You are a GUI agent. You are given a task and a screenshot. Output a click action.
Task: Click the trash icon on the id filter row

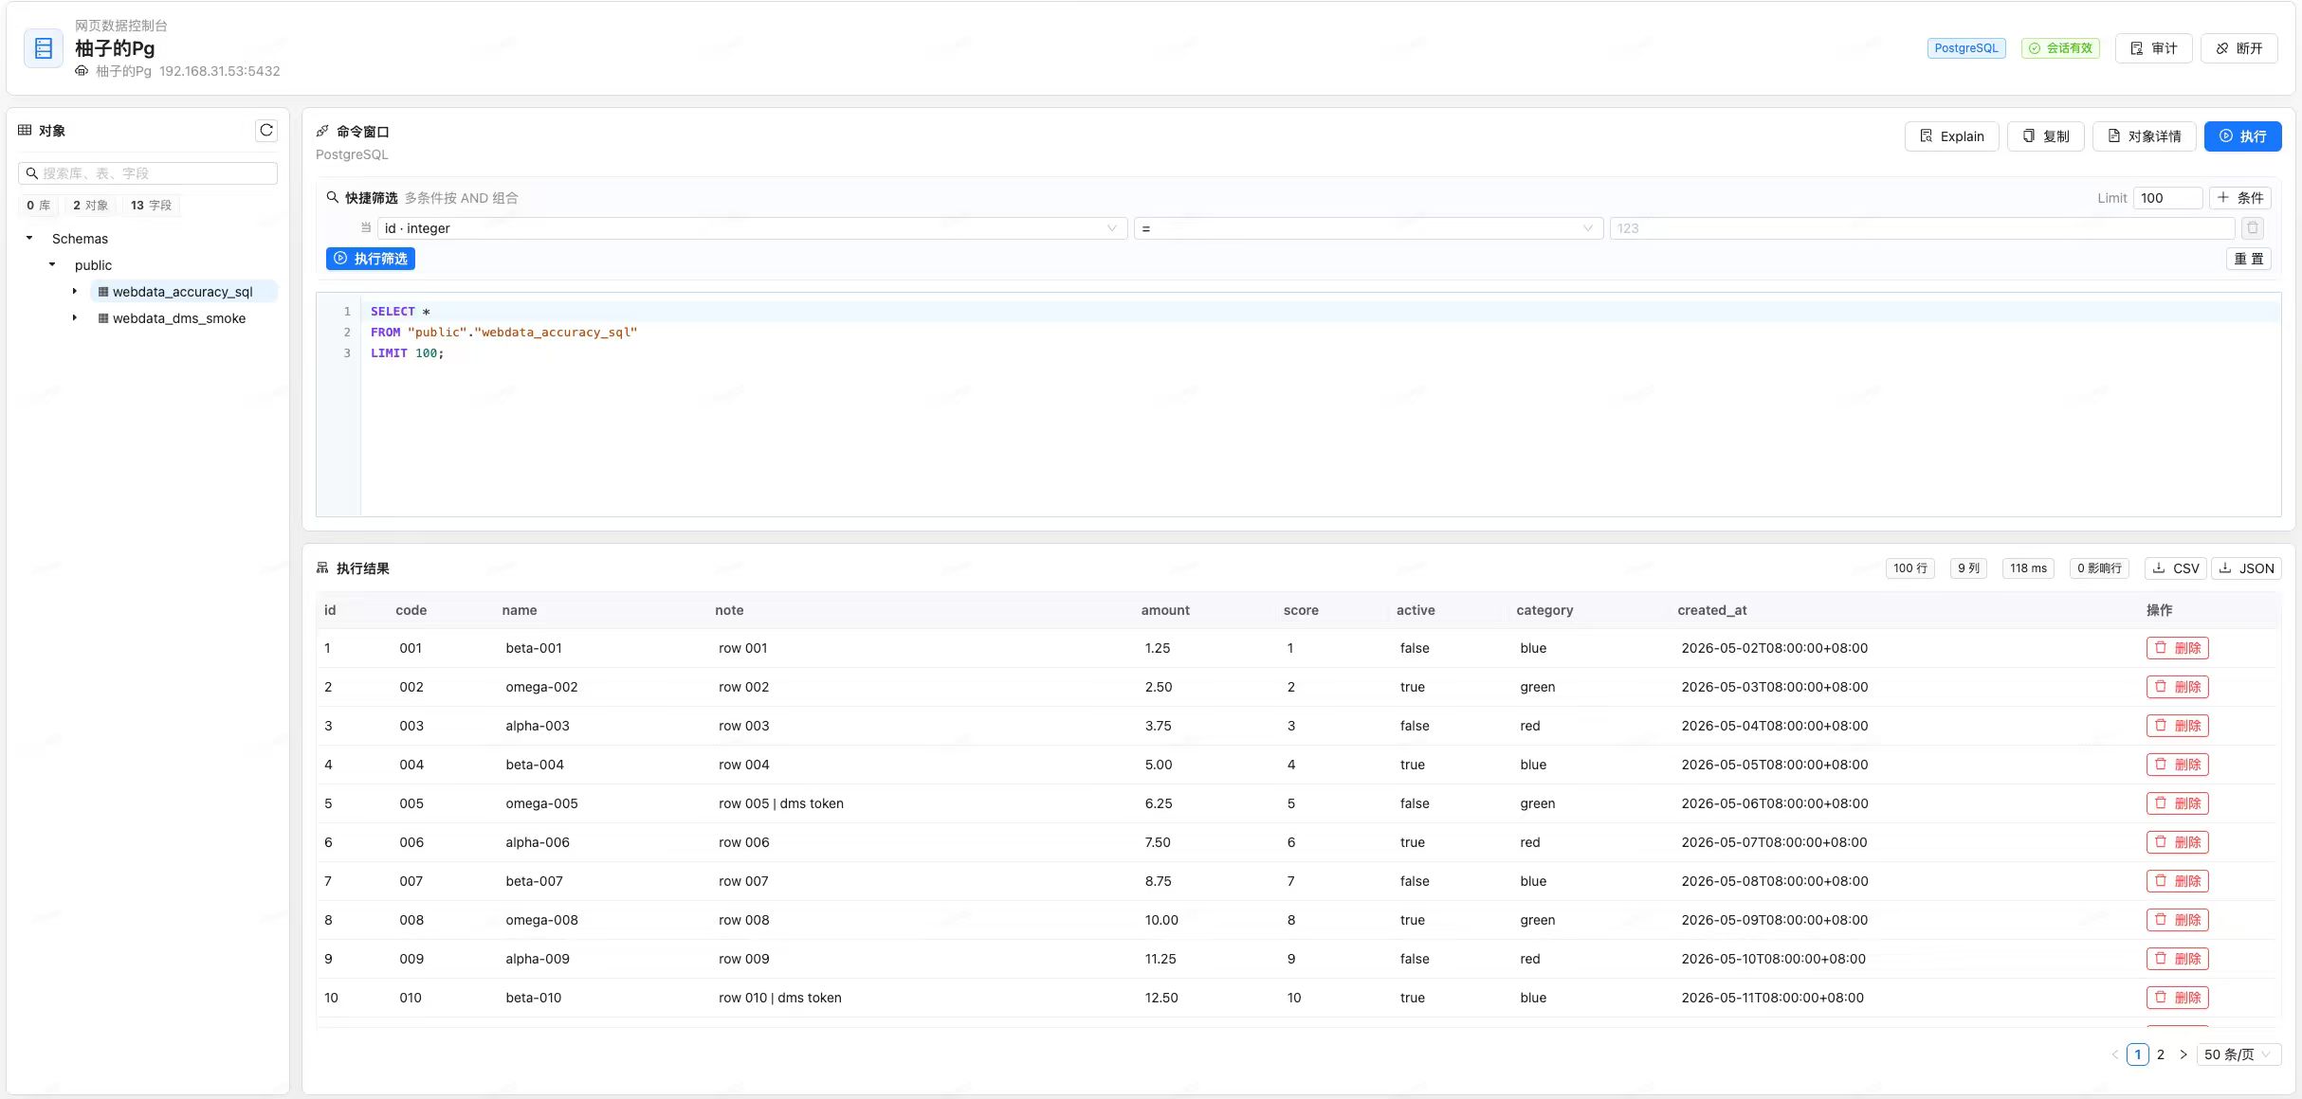point(2253,228)
